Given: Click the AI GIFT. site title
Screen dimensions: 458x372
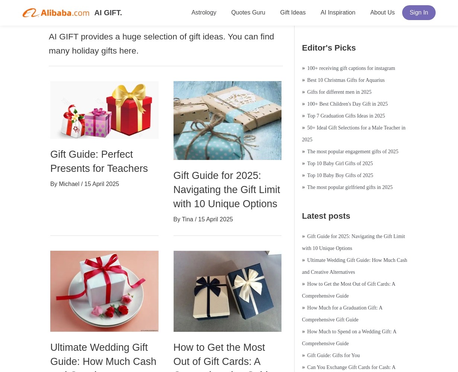Looking at the screenshot, I should click(x=108, y=13).
